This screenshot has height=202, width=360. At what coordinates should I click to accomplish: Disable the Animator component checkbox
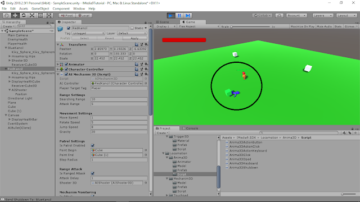(66, 65)
